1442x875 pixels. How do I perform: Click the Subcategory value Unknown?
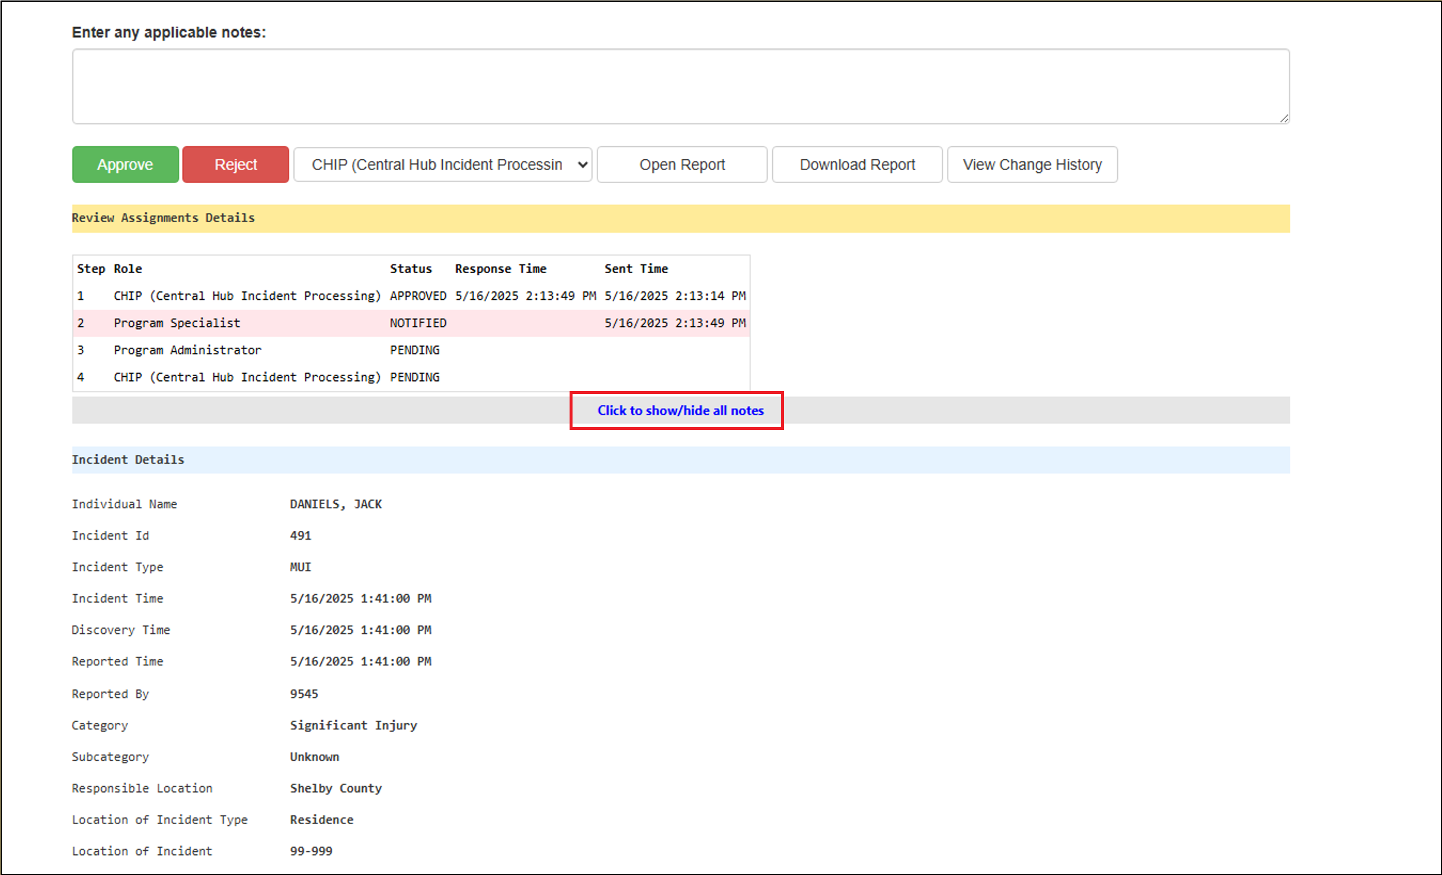(x=315, y=757)
